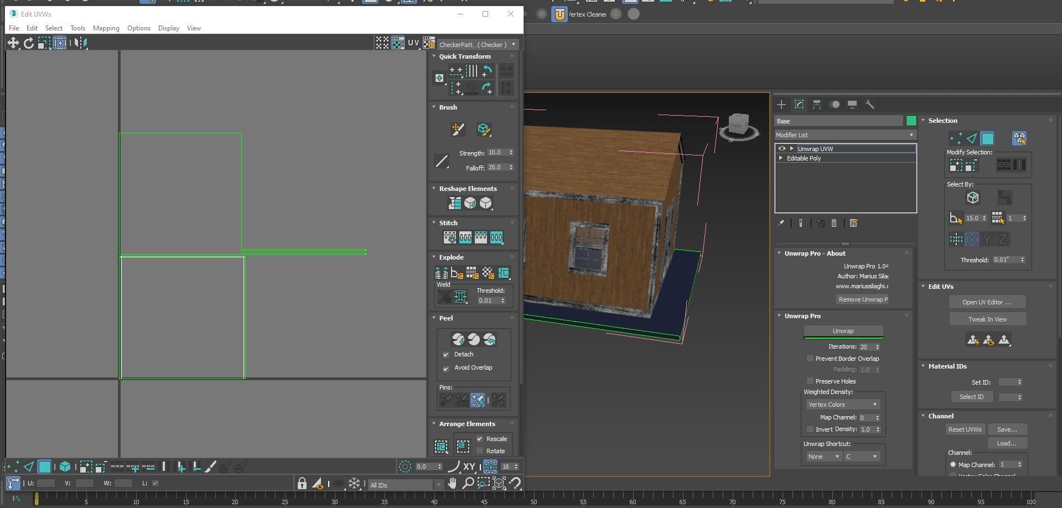Click the Relax brush icon
This screenshot has height=508, width=1062.
tap(484, 129)
